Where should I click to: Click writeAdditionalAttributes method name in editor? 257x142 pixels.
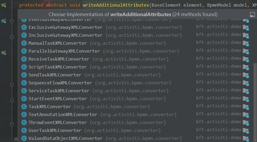click(116, 5)
